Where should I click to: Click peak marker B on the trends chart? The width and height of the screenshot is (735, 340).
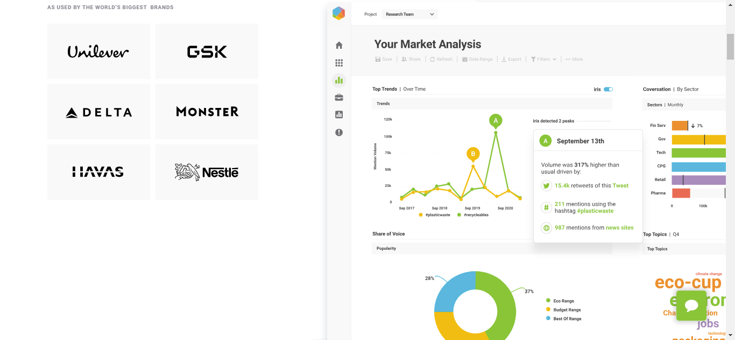point(473,154)
